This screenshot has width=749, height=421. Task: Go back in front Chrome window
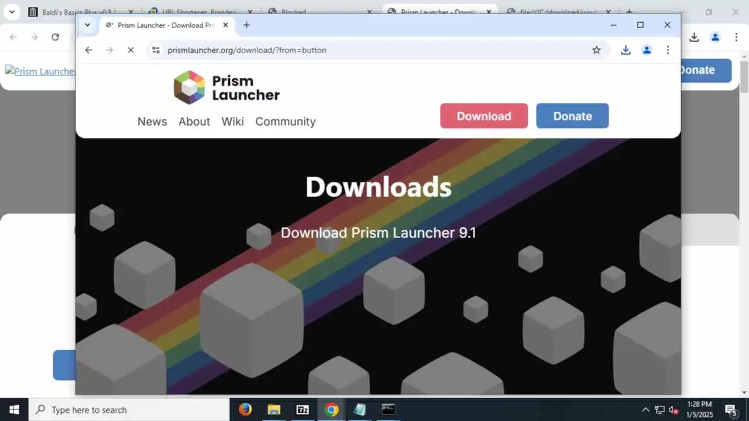(89, 50)
